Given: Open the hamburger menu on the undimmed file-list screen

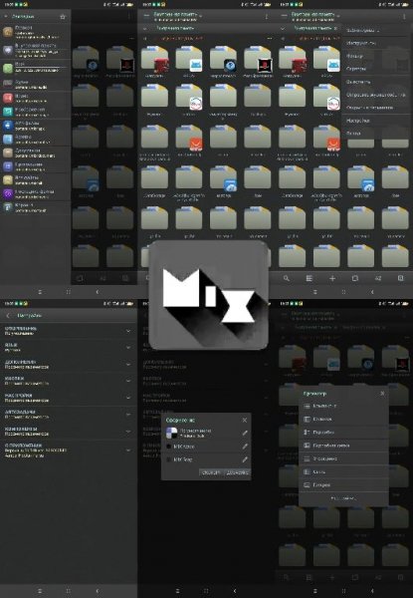Looking at the screenshot, I should click(146, 16).
